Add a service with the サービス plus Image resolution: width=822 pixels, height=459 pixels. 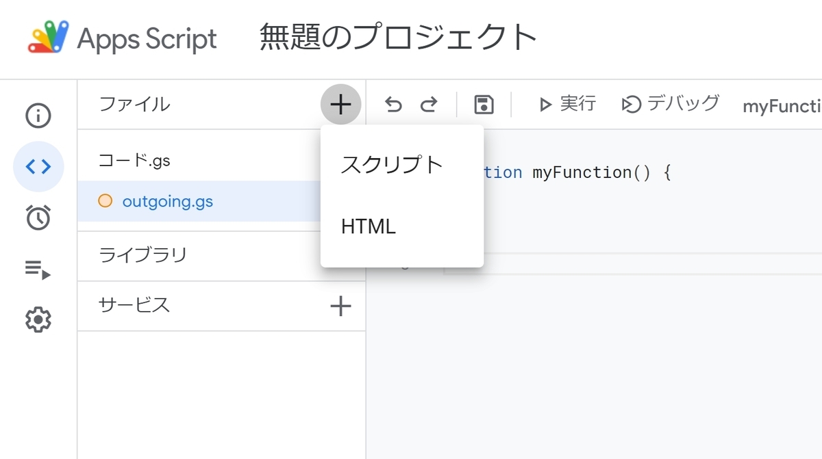pyautogui.click(x=340, y=306)
